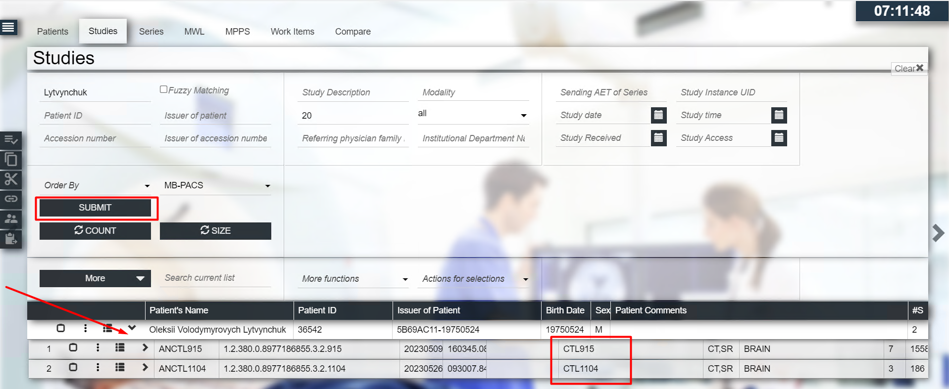Click the copy icon in left sidebar
Screen dimensions: 949x389
pos(11,160)
